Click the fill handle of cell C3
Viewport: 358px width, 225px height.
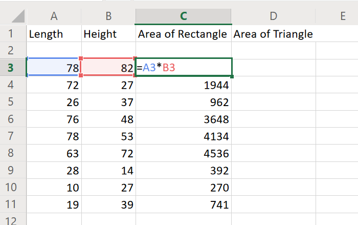point(232,76)
